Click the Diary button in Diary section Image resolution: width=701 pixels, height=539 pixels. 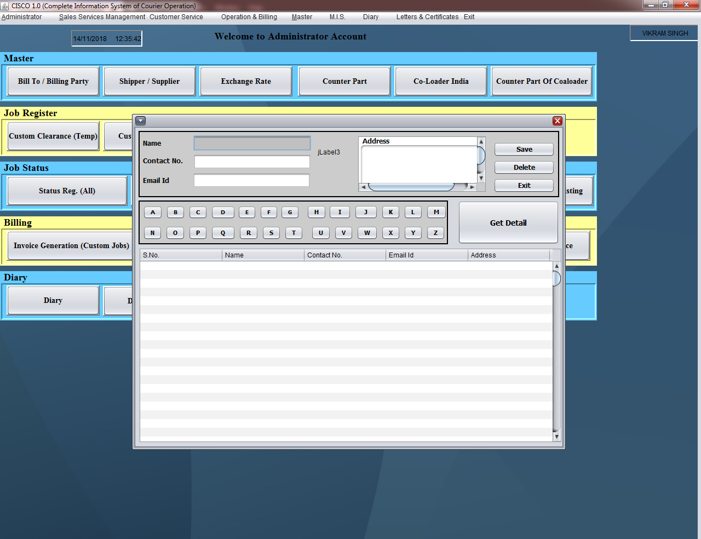coord(53,300)
